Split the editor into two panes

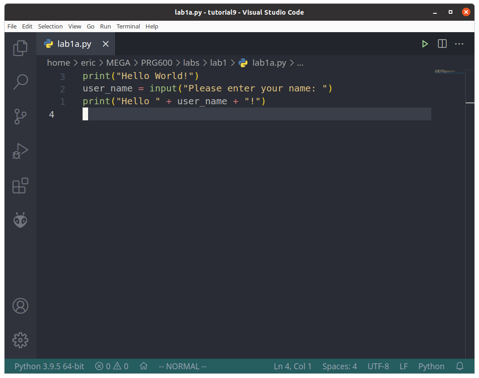click(442, 44)
